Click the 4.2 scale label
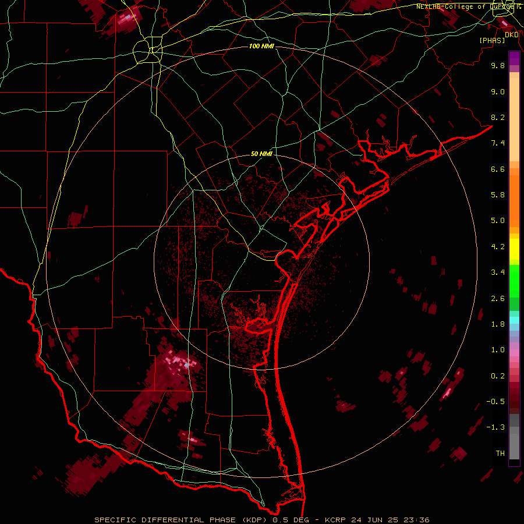 tap(498, 247)
